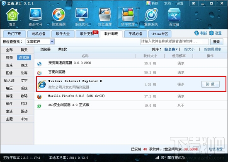Select 驱动 category
The image size is (228, 162).
click(24, 111)
